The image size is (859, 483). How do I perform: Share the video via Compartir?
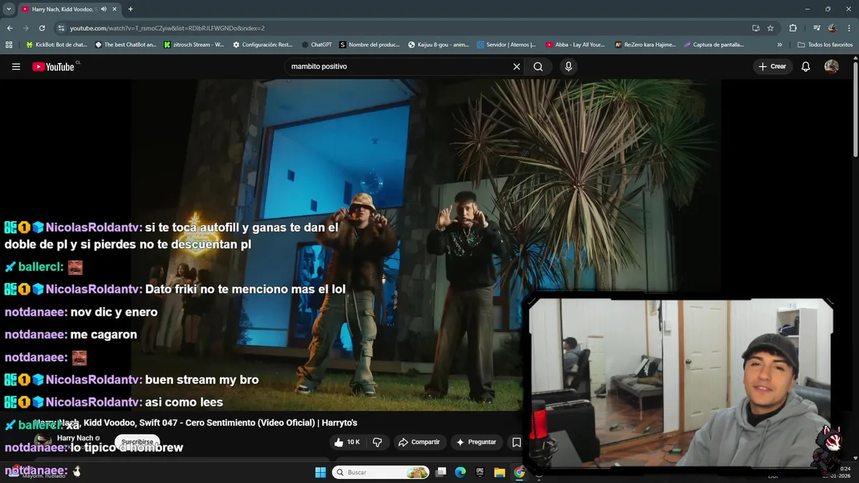click(x=419, y=442)
